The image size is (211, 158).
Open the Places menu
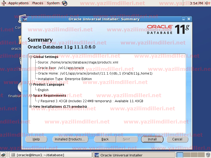38,3
